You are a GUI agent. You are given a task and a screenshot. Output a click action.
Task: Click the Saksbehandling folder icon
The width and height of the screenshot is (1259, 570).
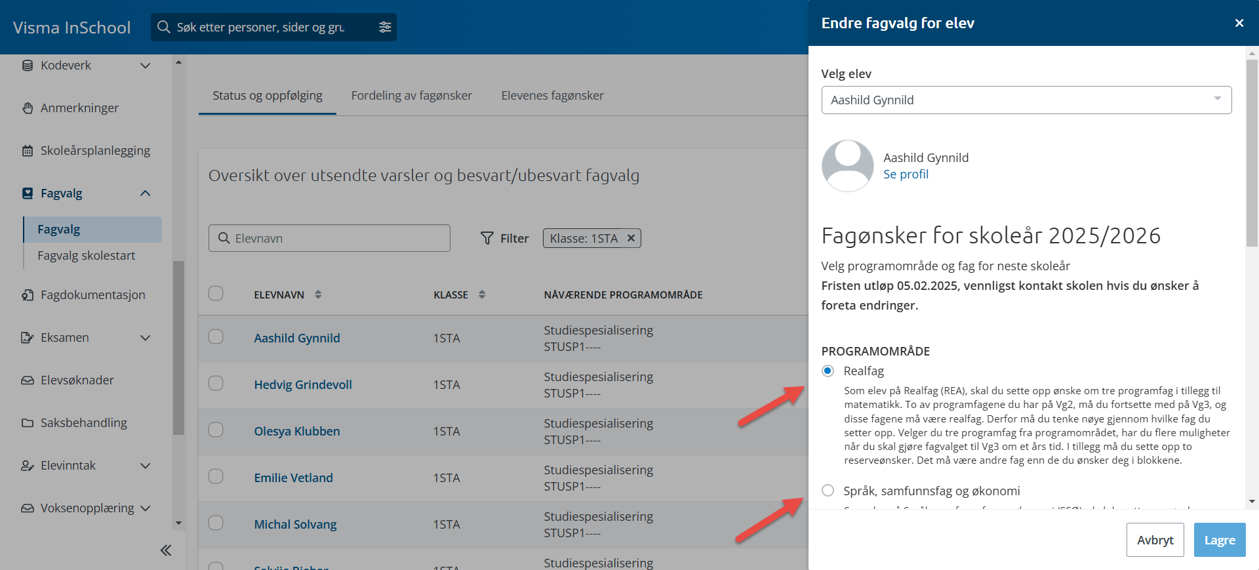coord(28,423)
